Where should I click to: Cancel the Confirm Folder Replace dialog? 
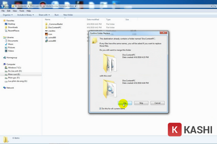click(157, 103)
